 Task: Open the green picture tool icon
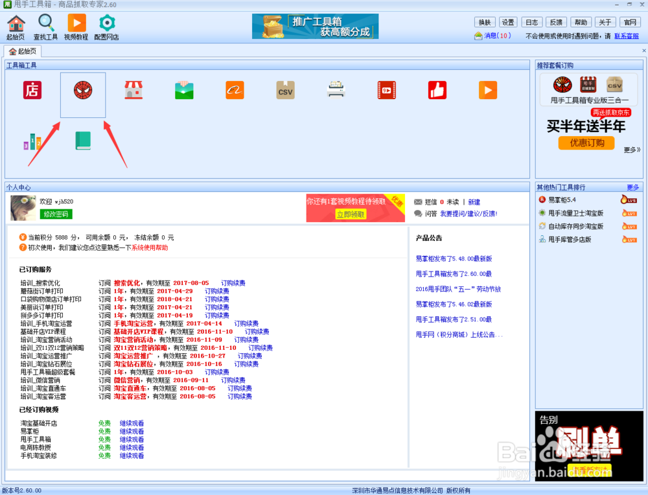(184, 90)
